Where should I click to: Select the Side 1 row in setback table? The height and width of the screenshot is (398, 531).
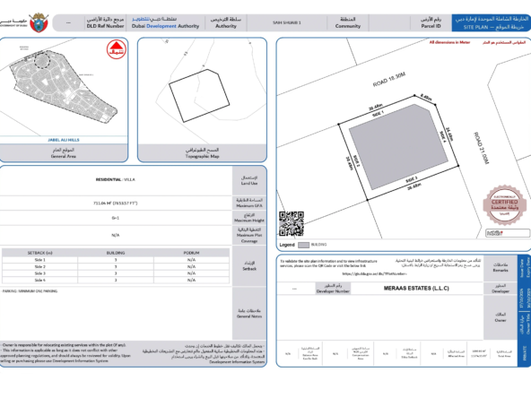[116, 260]
